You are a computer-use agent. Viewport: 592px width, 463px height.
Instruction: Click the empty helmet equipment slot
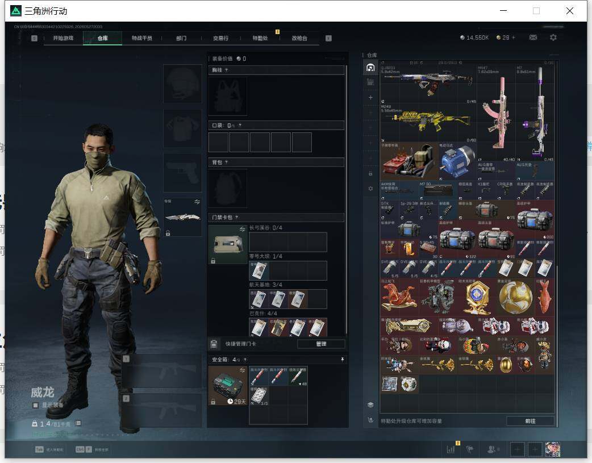(x=182, y=84)
